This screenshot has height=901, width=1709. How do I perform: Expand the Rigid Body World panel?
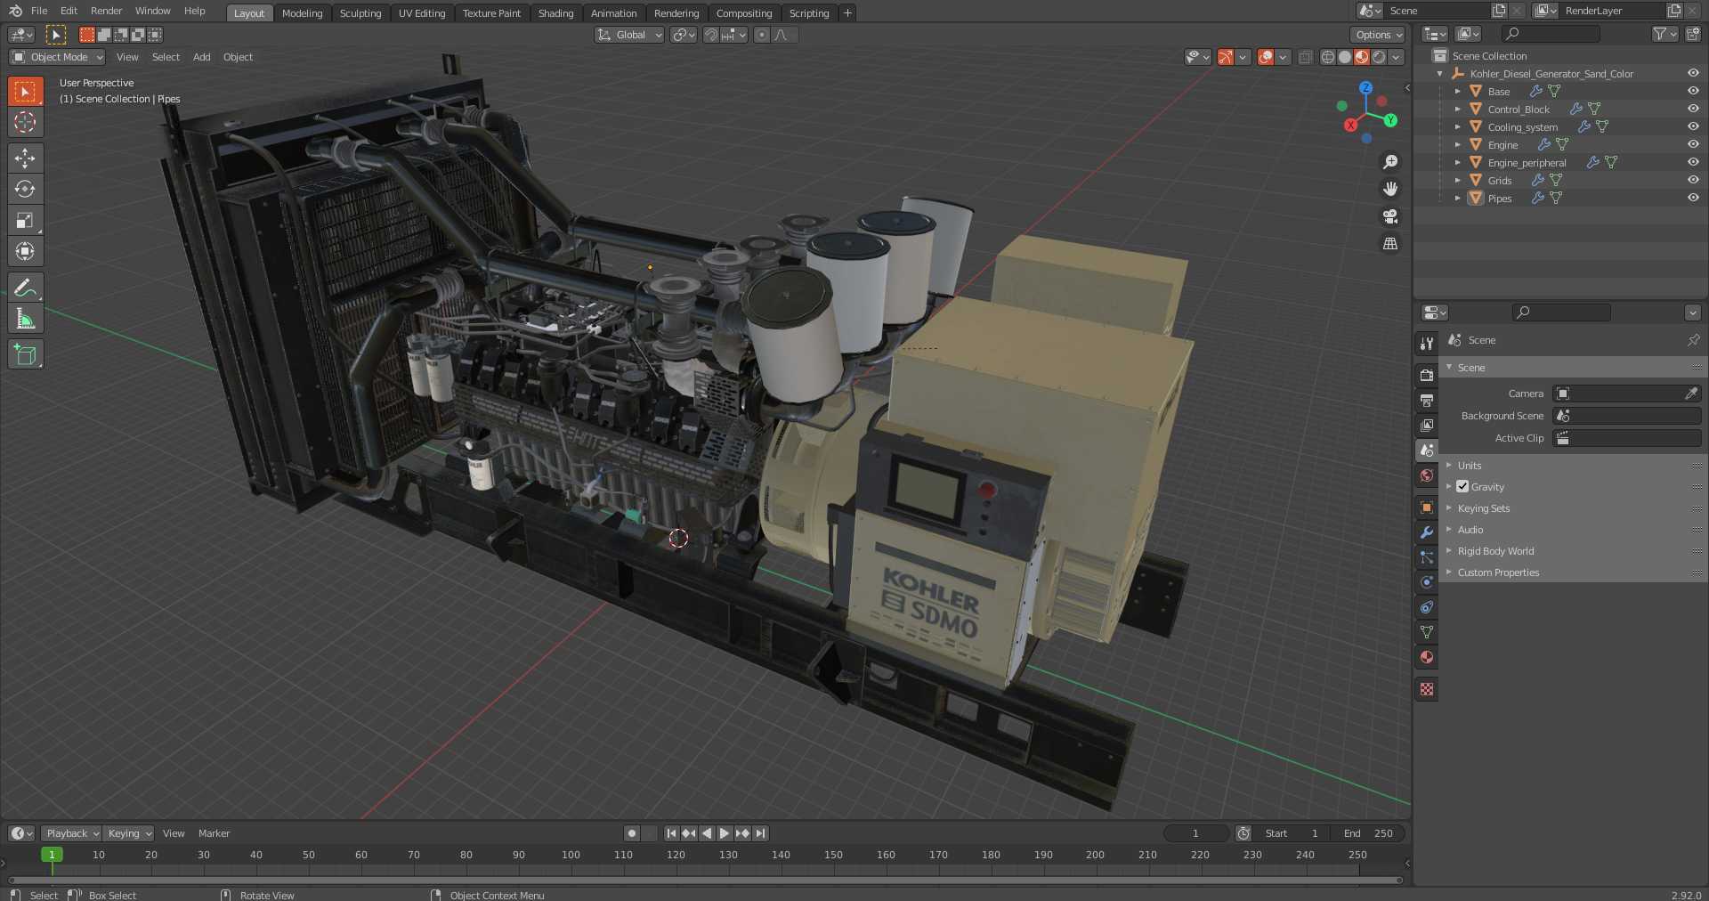(x=1495, y=551)
